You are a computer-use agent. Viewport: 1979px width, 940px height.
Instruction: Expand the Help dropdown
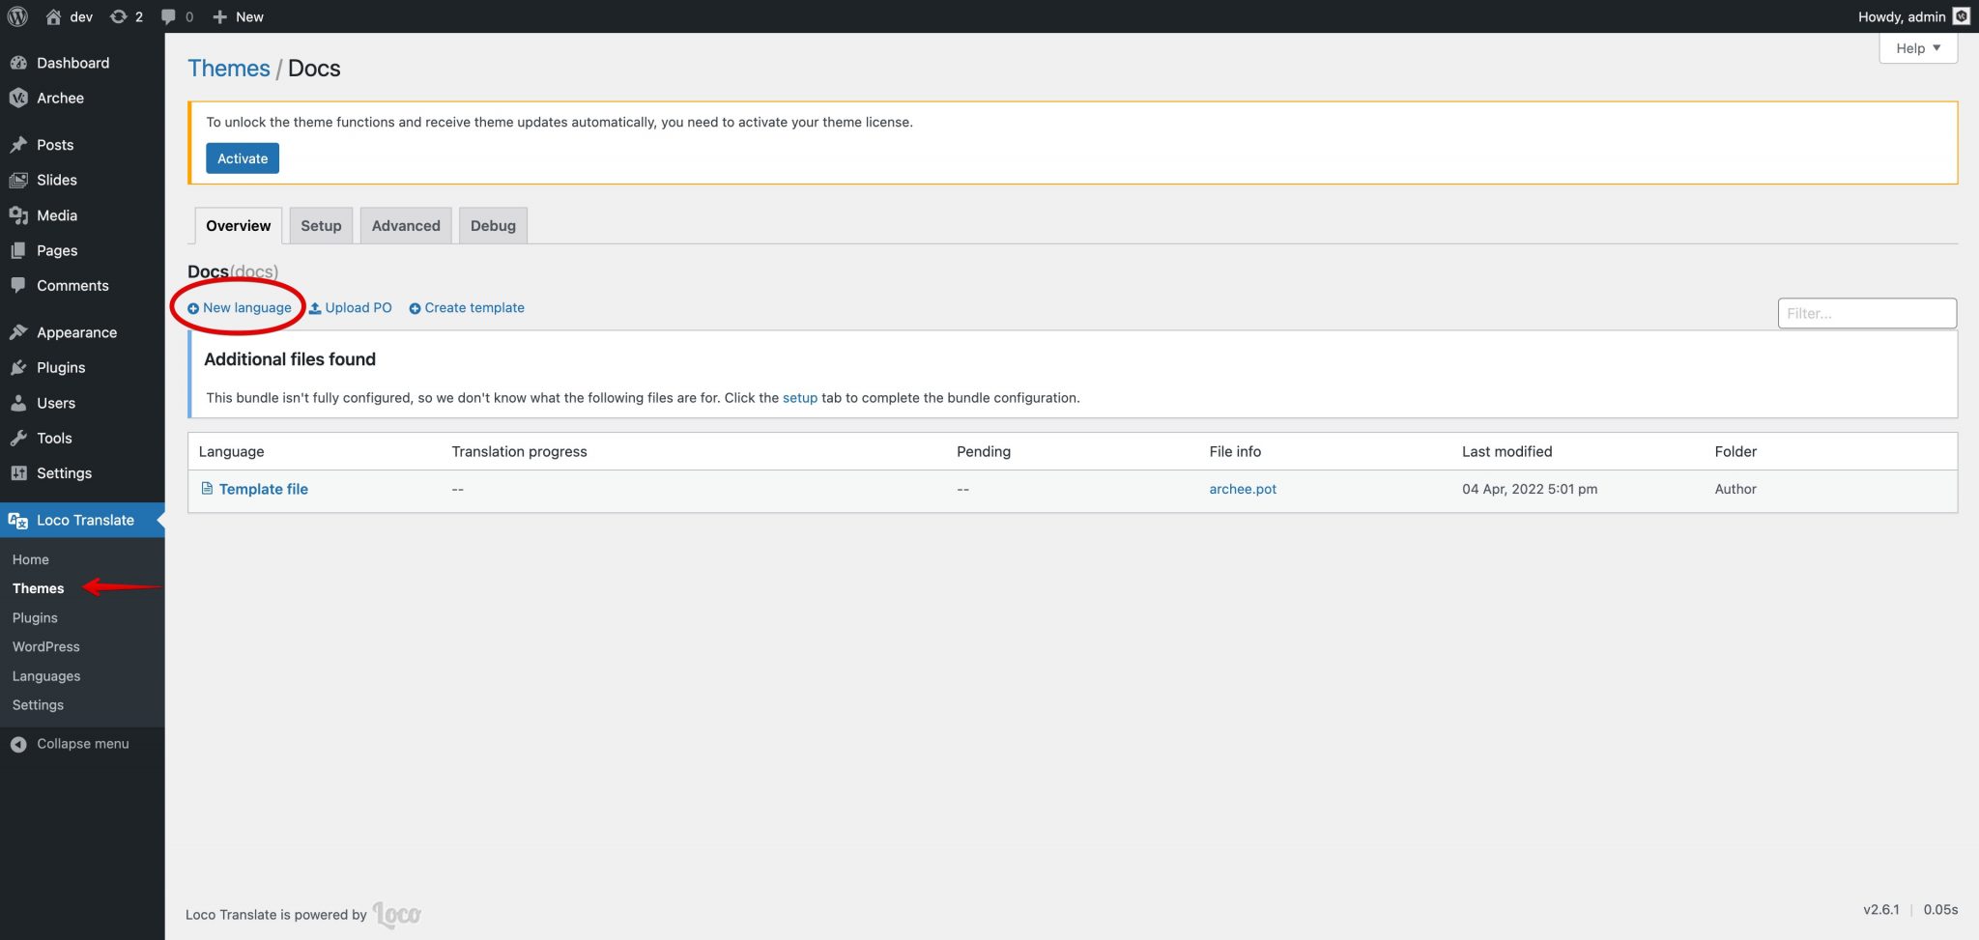pyautogui.click(x=1918, y=48)
